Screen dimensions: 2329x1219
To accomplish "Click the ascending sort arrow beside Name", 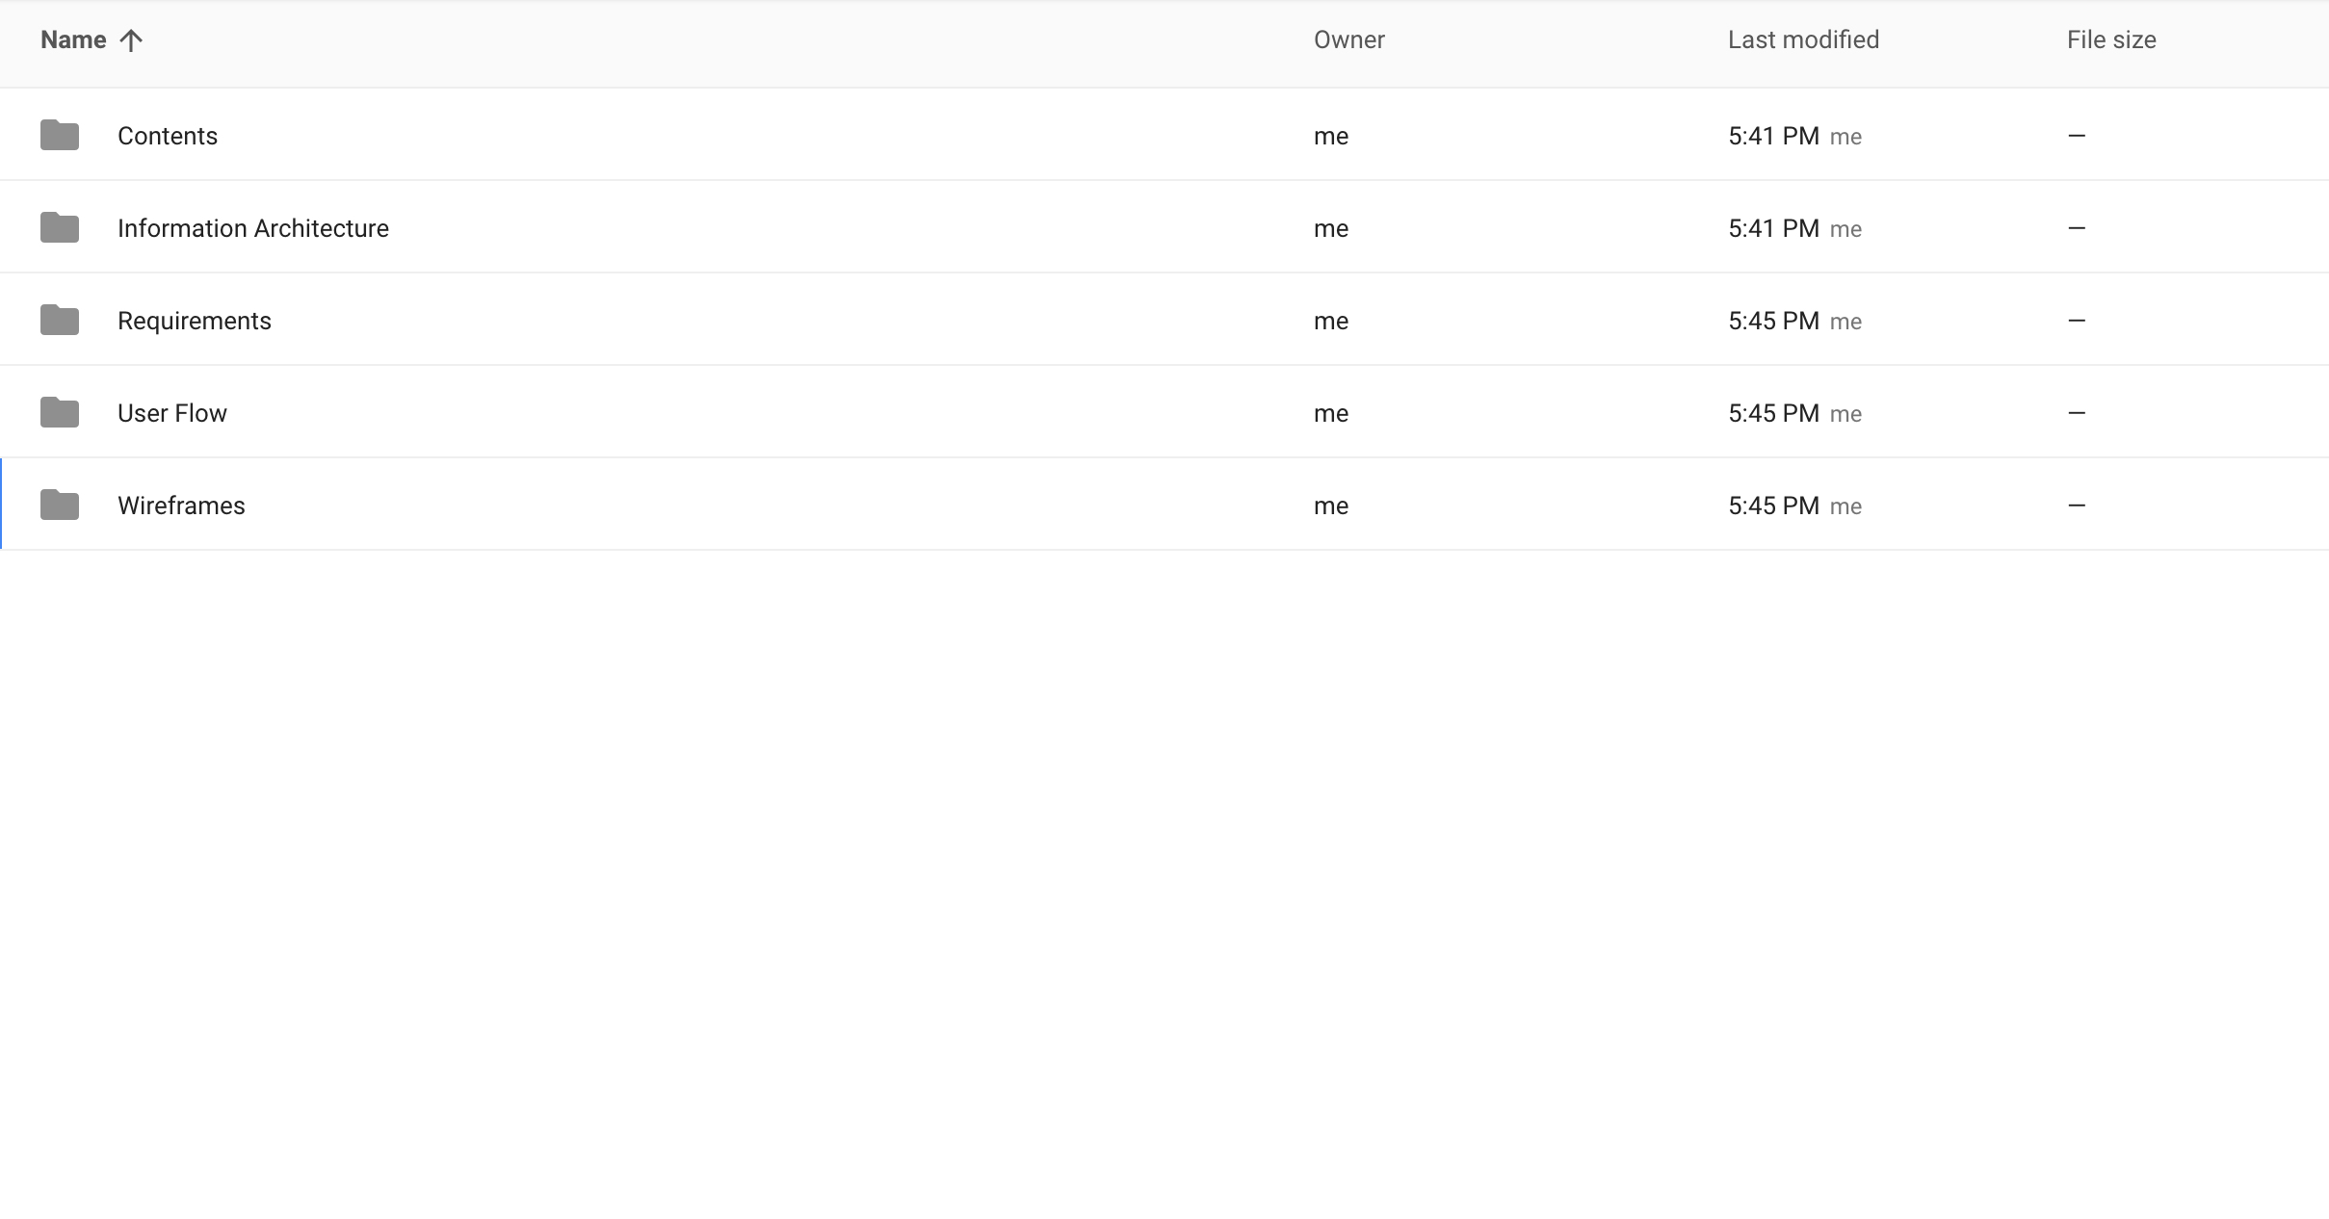I will pos(131,39).
